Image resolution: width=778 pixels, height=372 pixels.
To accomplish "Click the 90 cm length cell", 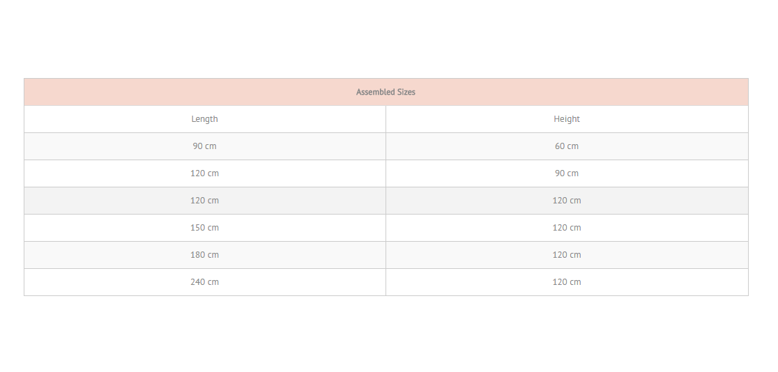I will pos(204,146).
